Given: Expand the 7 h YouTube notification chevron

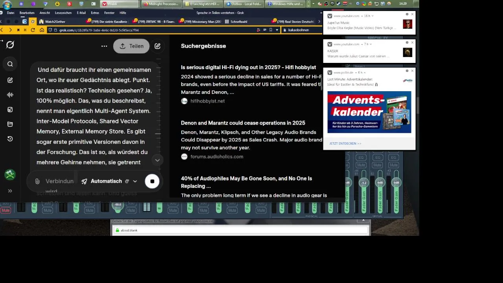Looking at the screenshot, I should point(371,44).
